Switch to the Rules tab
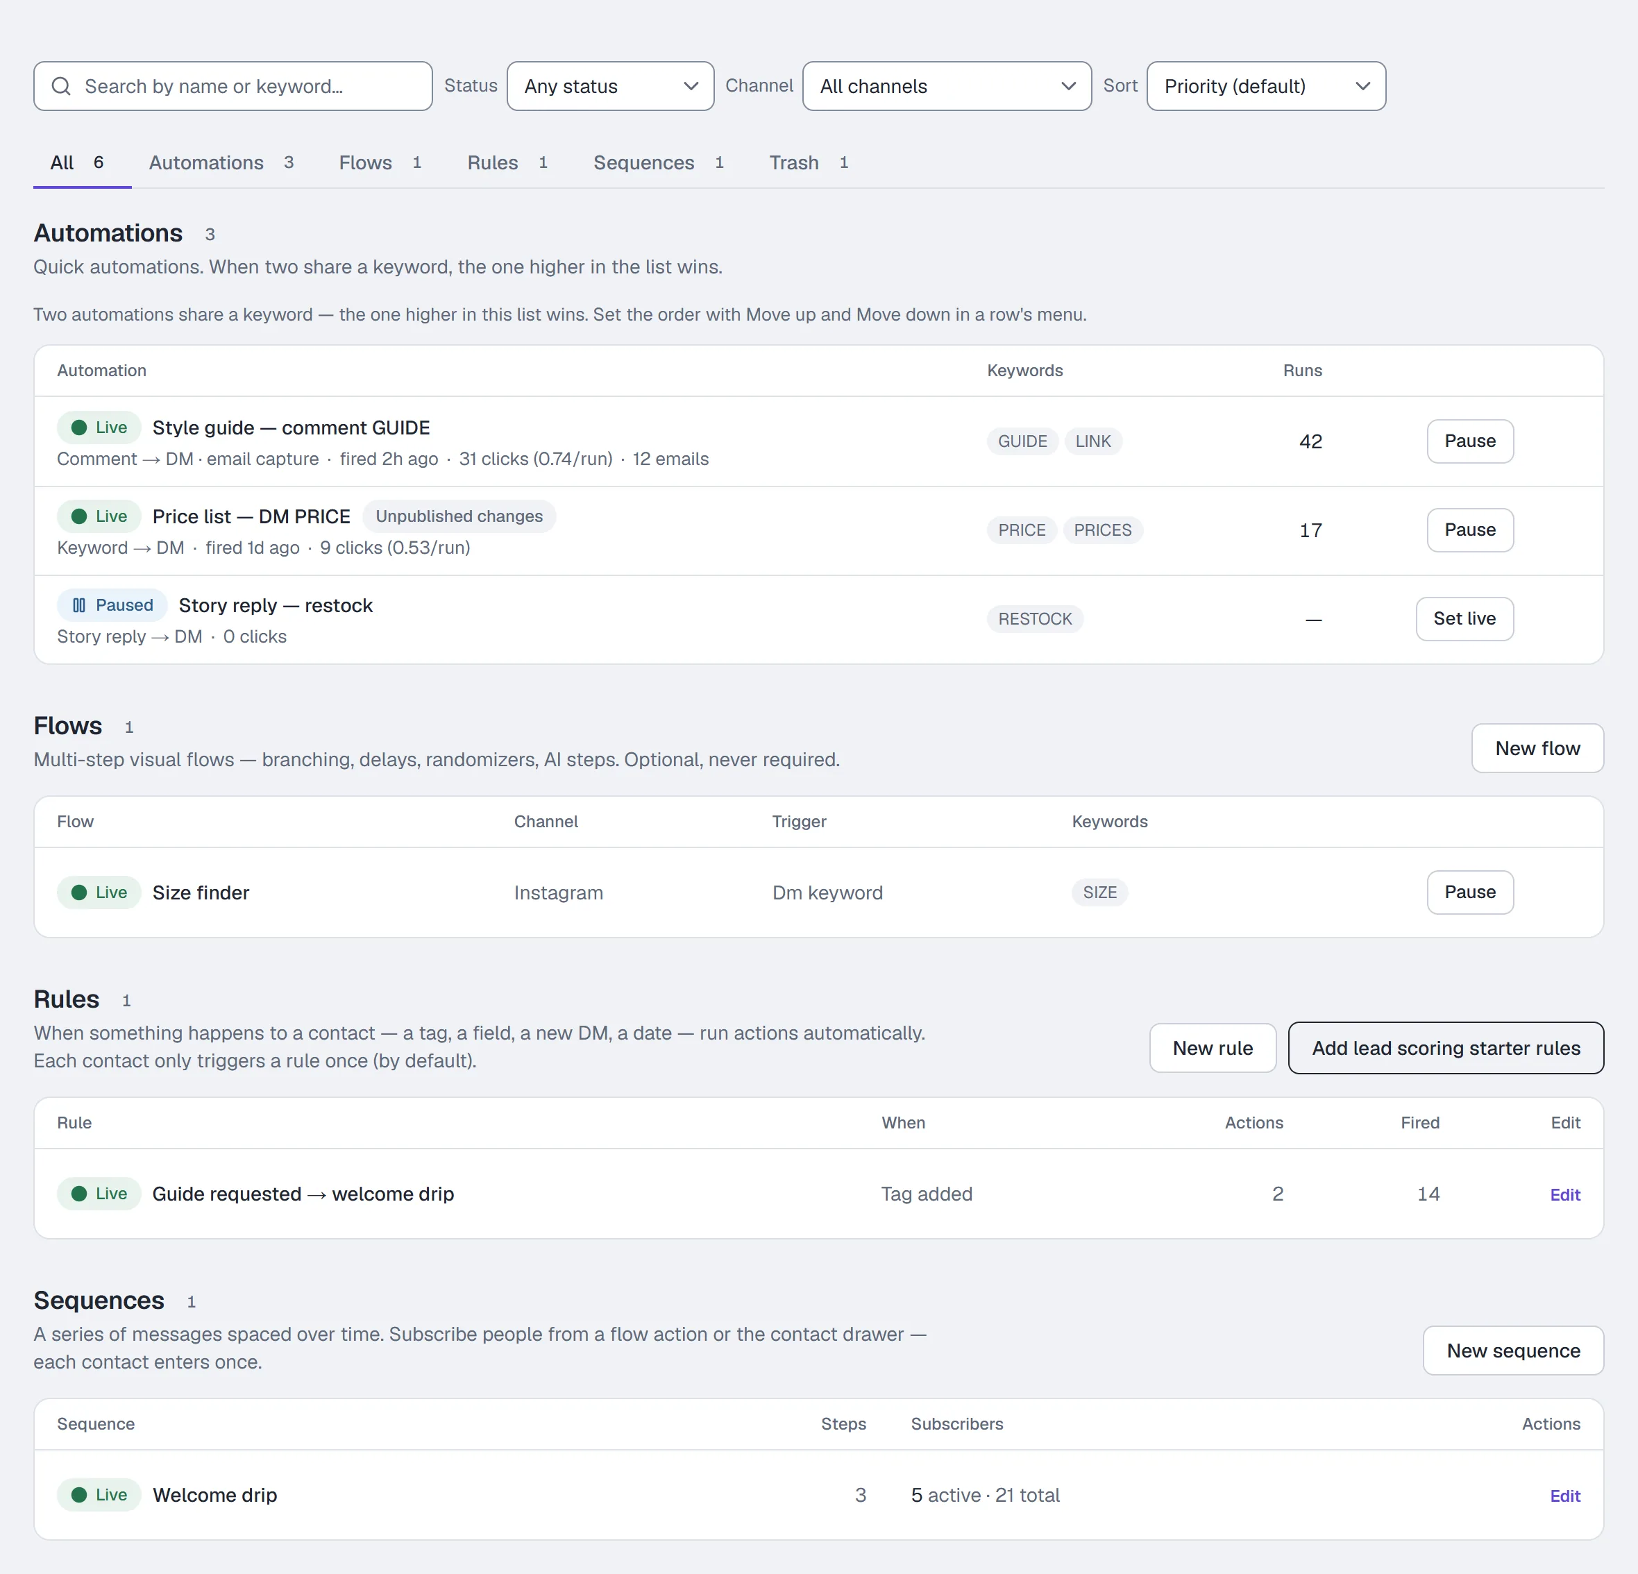 pos(507,163)
